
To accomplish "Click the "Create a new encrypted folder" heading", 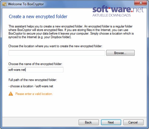I will [x=38, y=17].
